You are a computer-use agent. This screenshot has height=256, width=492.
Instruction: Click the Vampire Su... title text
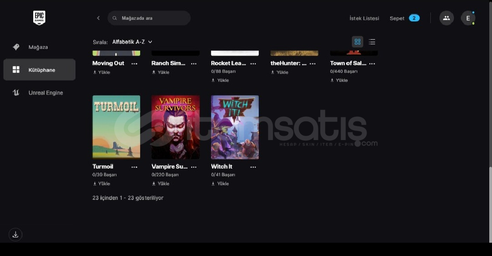(x=169, y=167)
